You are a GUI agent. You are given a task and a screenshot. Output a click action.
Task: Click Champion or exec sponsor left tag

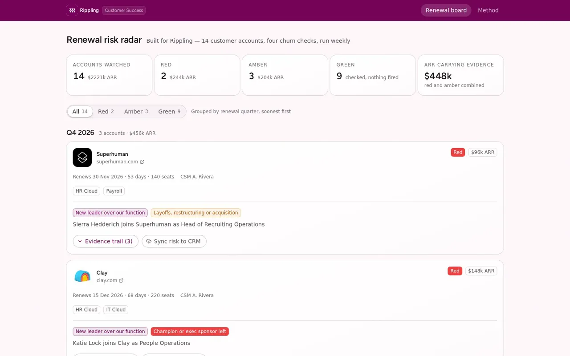point(190,332)
